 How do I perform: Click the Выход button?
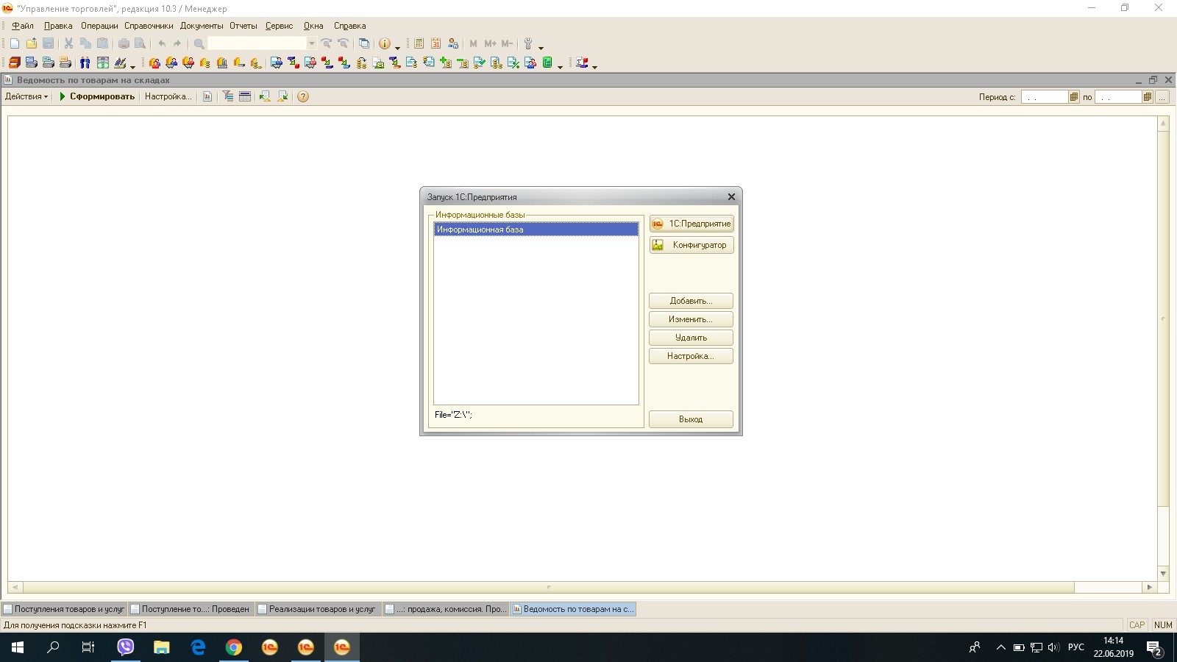coord(691,419)
